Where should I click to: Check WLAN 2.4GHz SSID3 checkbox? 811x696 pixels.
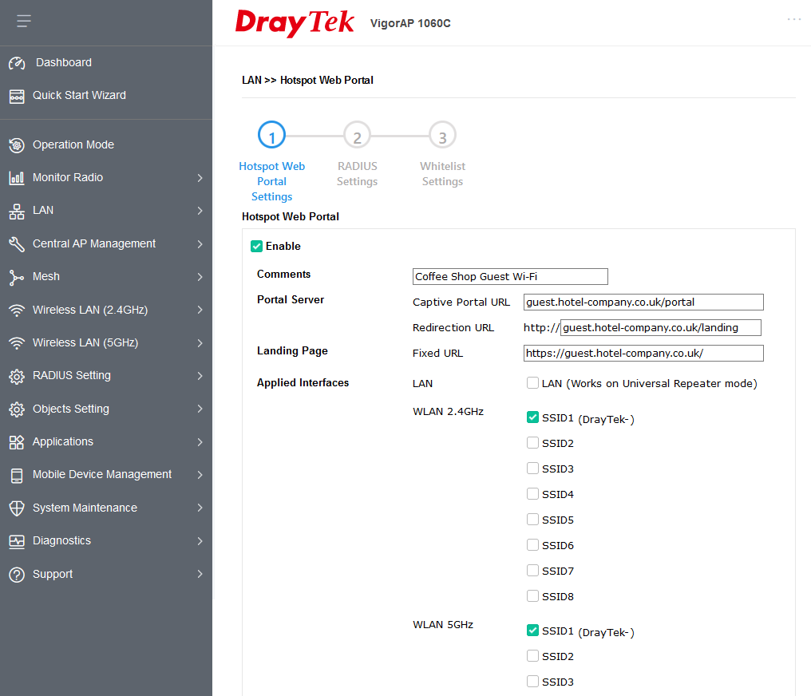tap(532, 468)
